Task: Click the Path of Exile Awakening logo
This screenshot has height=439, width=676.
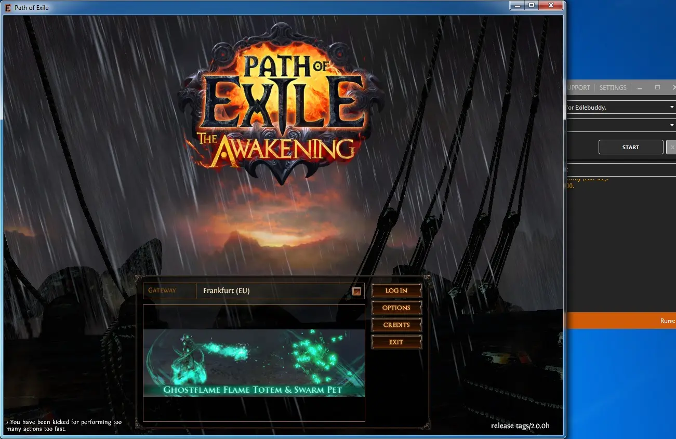Action: (x=281, y=104)
